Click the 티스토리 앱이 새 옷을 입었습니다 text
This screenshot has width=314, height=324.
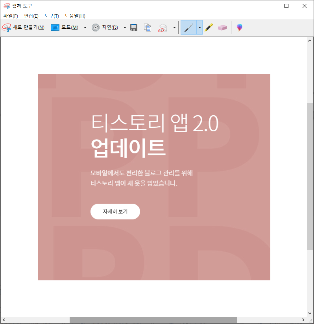(134, 183)
